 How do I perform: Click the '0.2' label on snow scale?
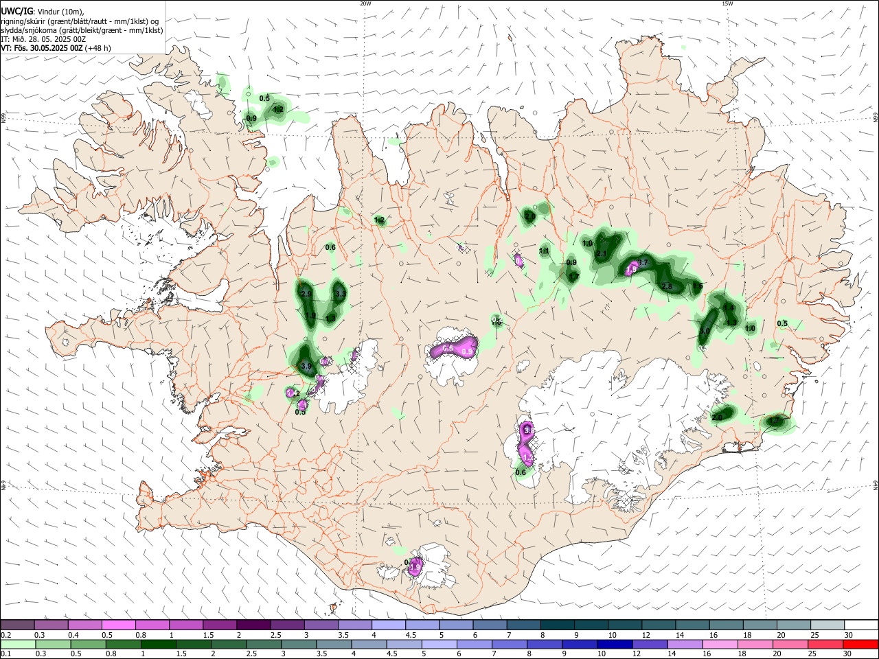pyautogui.click(x=6, y=635)
